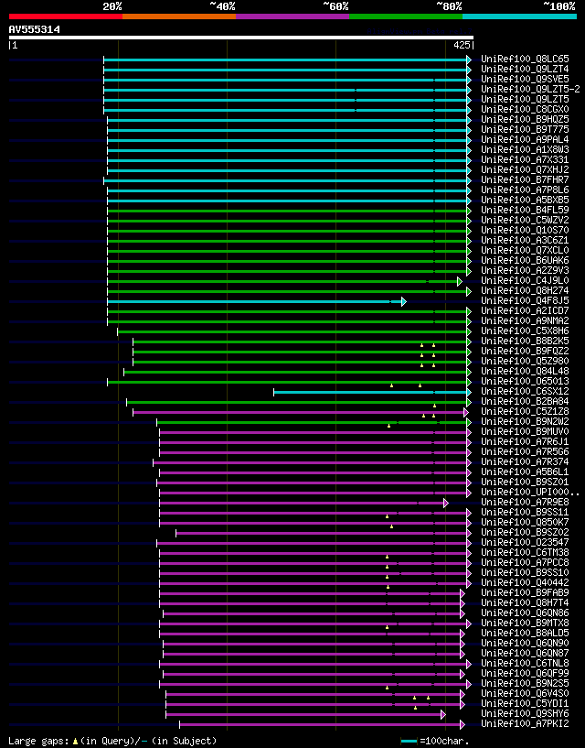Click the purple alignment bar for UniRef100_A7PKI2
585x748 pixels.
[x=320, y=724]
